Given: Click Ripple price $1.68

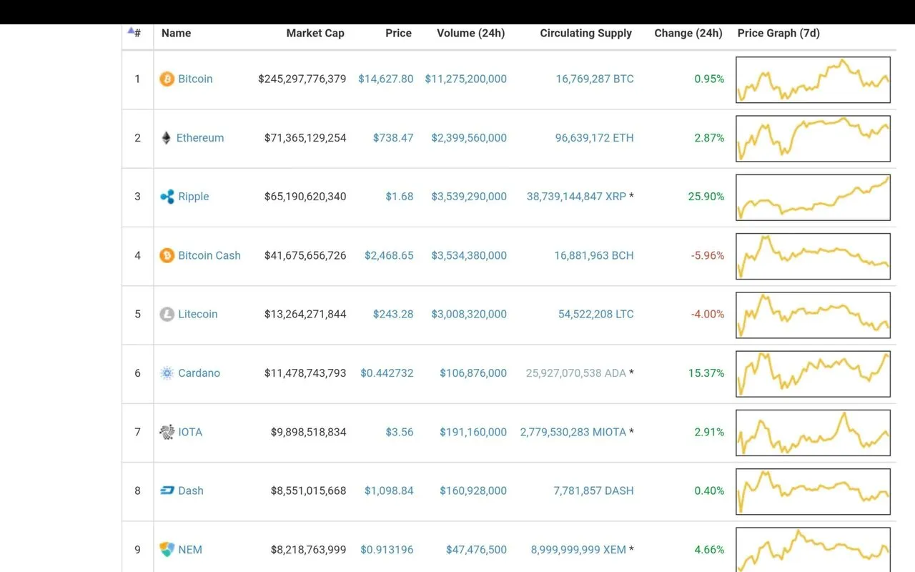Looking at the screenshot, I should pyautogui.click(x=400, y=197).
